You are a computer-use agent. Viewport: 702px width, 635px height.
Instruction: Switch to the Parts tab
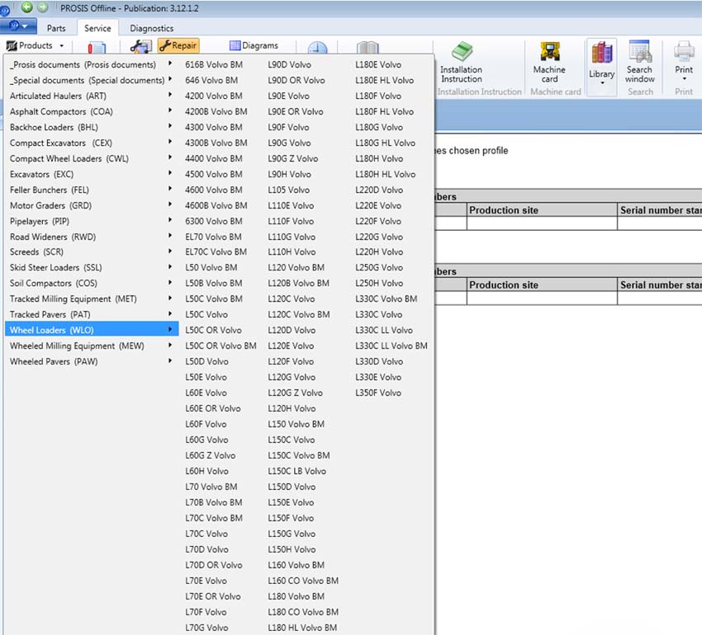(56, 28)
